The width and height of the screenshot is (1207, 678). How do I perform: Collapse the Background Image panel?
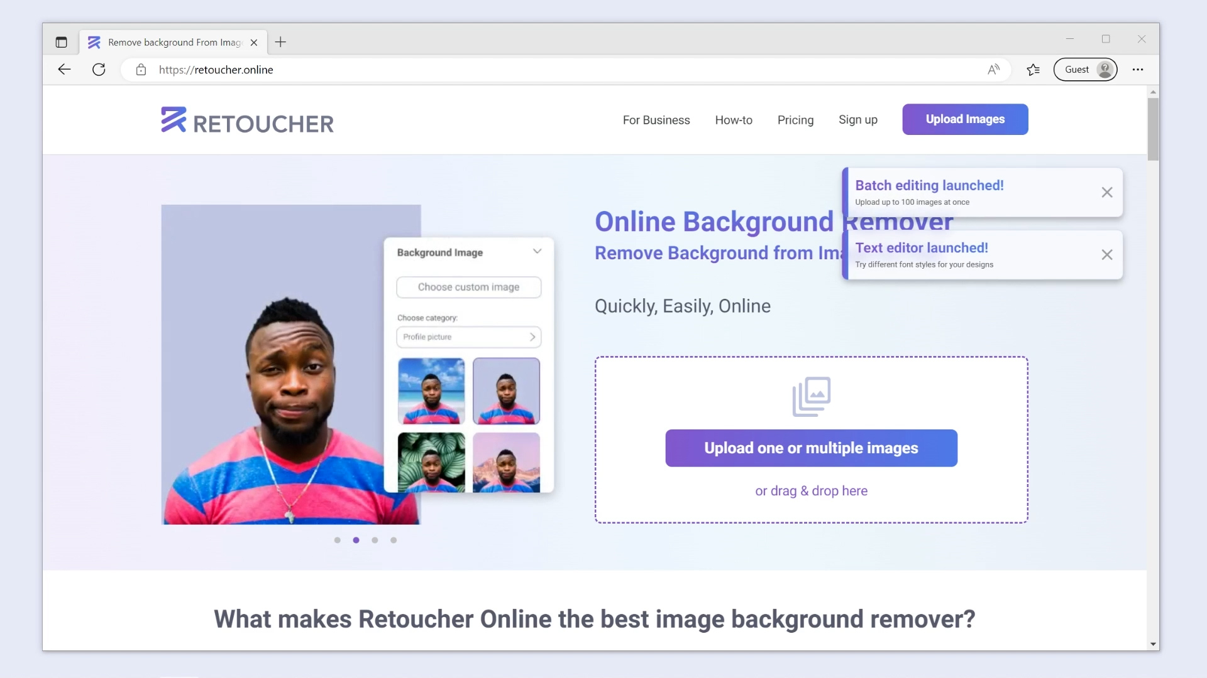point(537,251)
